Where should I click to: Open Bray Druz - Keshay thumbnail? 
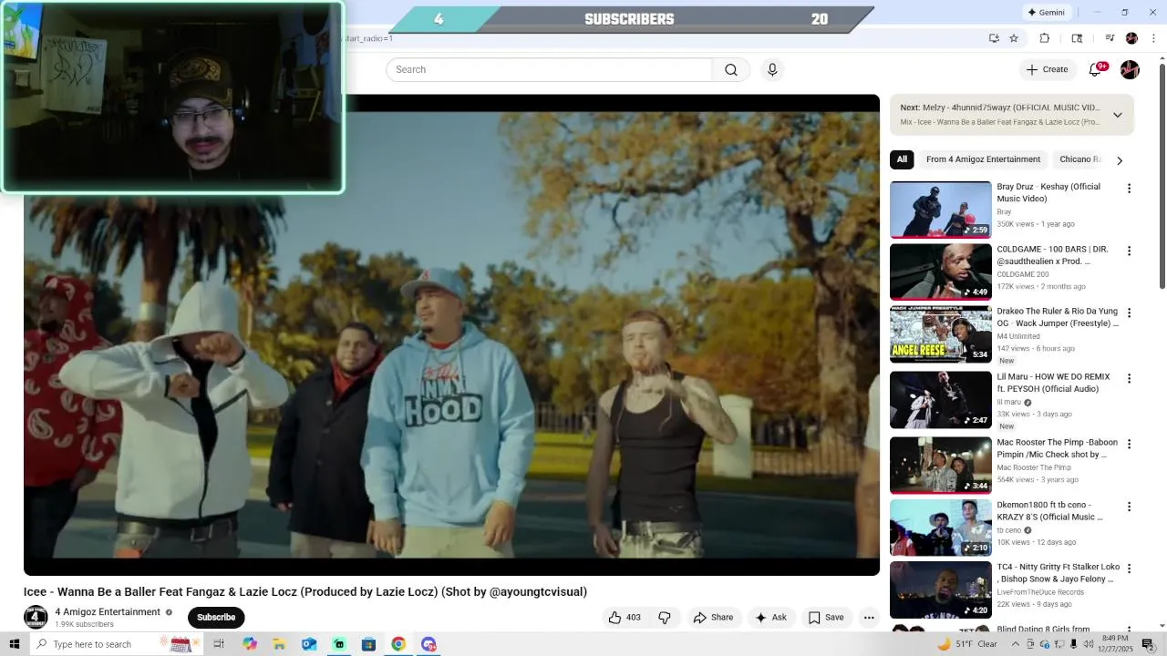(940, 210)
